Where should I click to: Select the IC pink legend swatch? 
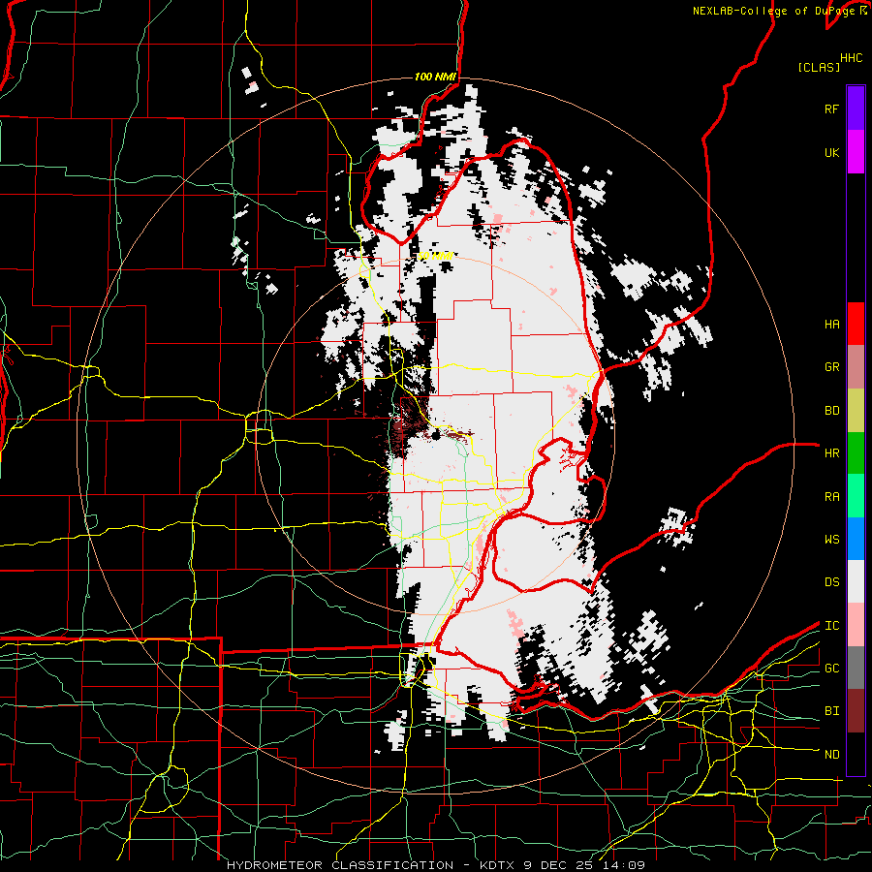[856, 625]
